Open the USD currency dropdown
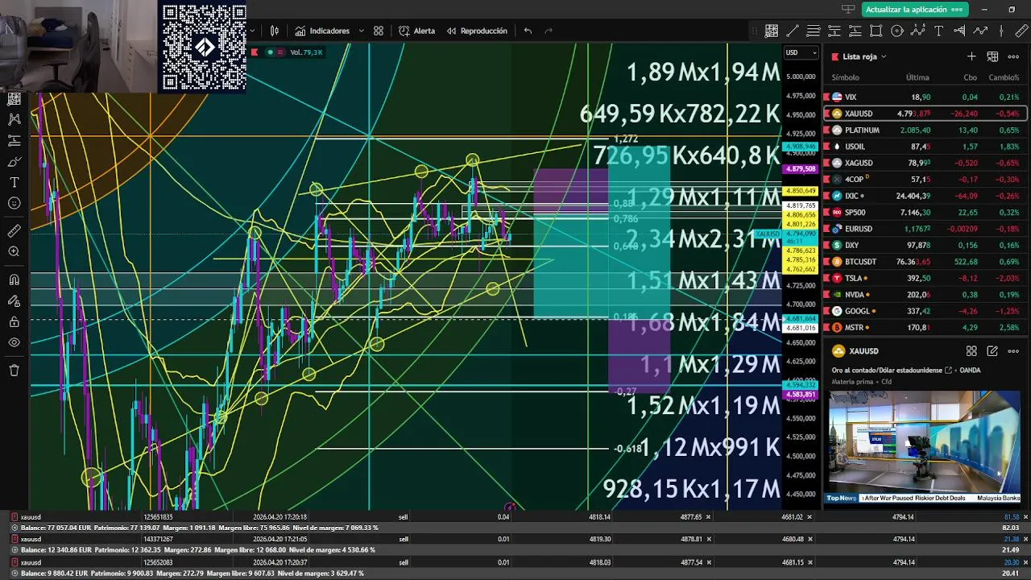The height and width of the screenshot is (580, 1031). pos(801,52)
